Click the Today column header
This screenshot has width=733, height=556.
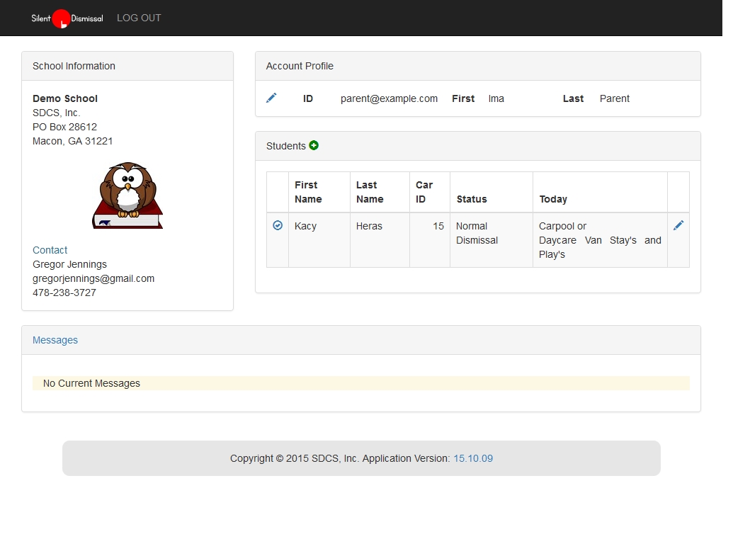pyautogui.click(x=553, y=199)
